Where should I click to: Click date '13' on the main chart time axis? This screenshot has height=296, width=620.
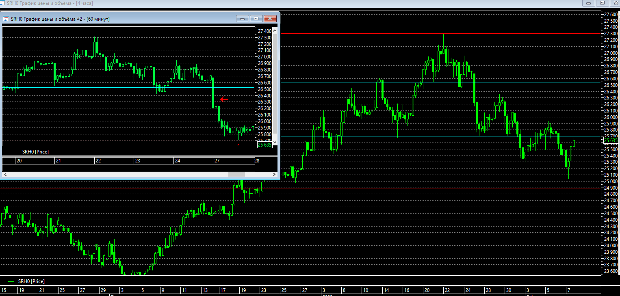click(x=206, y=290)
